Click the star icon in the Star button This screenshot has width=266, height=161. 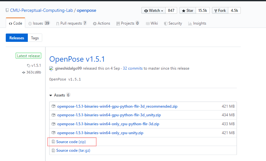pos(184,11)
